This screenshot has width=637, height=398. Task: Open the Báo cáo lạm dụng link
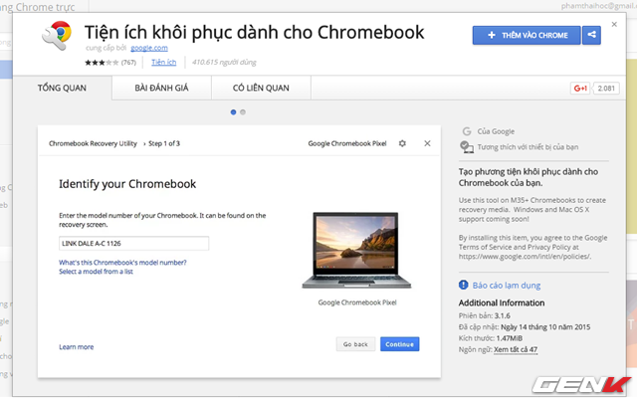pos(507,286)
